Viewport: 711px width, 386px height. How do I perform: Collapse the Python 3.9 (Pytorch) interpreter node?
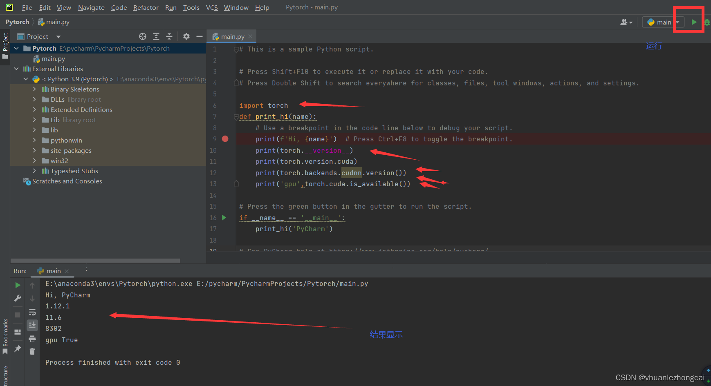pos(26,79)
